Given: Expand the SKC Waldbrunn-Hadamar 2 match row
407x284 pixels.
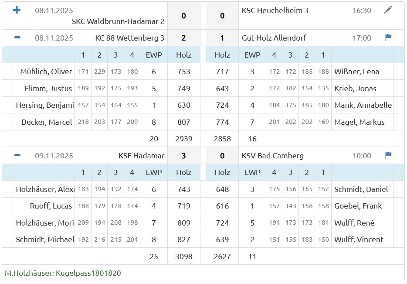Looking at the screenshot, I should (x=17, y=10).
